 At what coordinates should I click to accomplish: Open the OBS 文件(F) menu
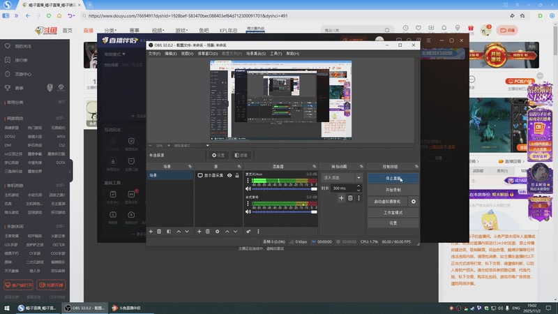(x=154, y=54)
